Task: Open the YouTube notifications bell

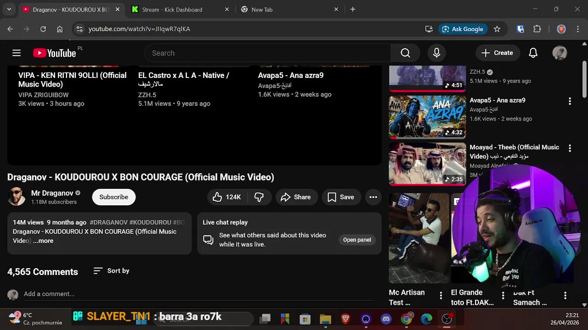Action: coord(533,53)
